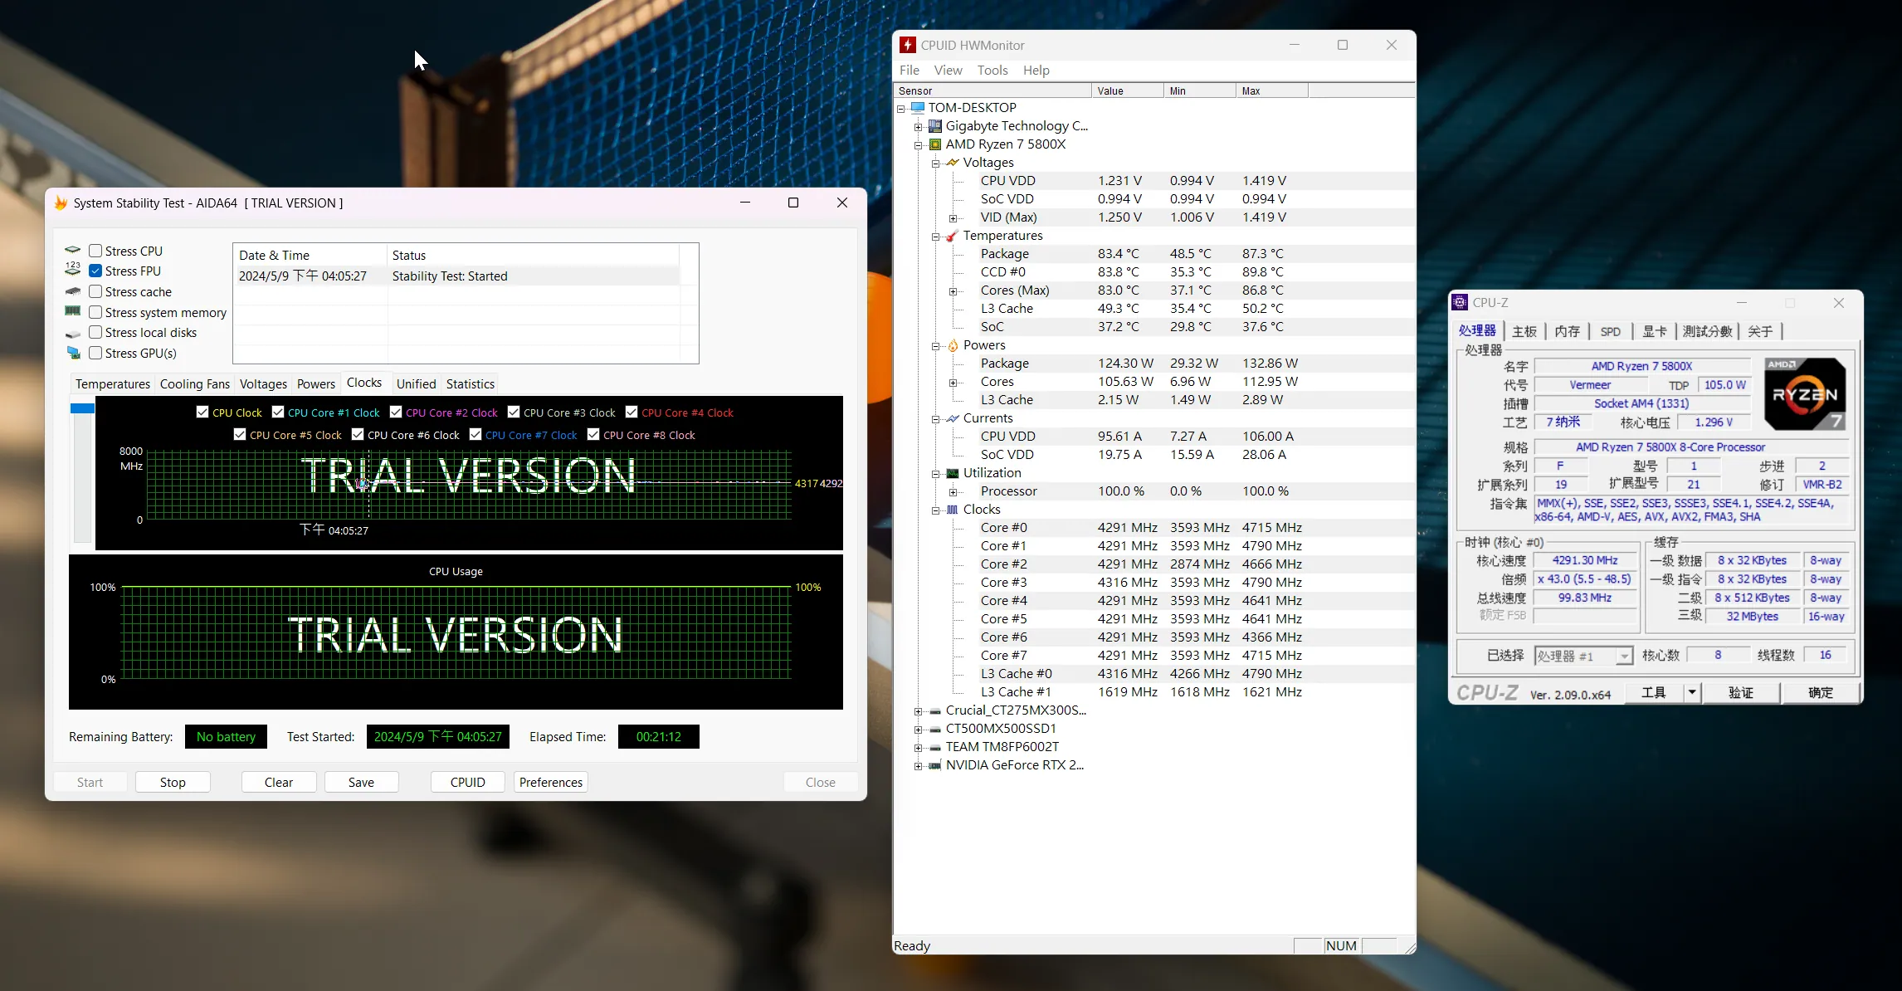Open the View menu in HWMonitor

coord(948,71)
